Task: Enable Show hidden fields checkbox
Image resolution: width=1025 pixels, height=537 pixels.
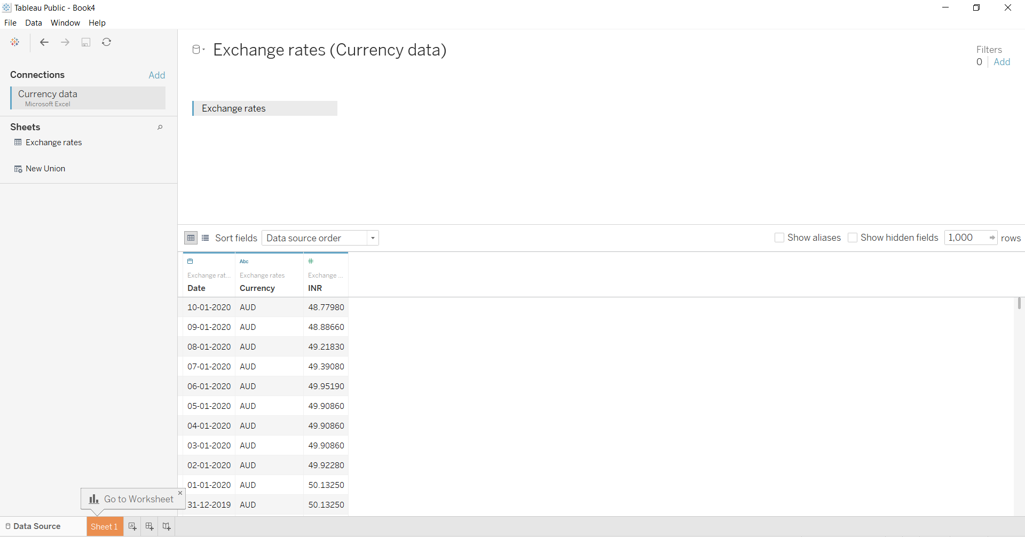Action: 853,238
